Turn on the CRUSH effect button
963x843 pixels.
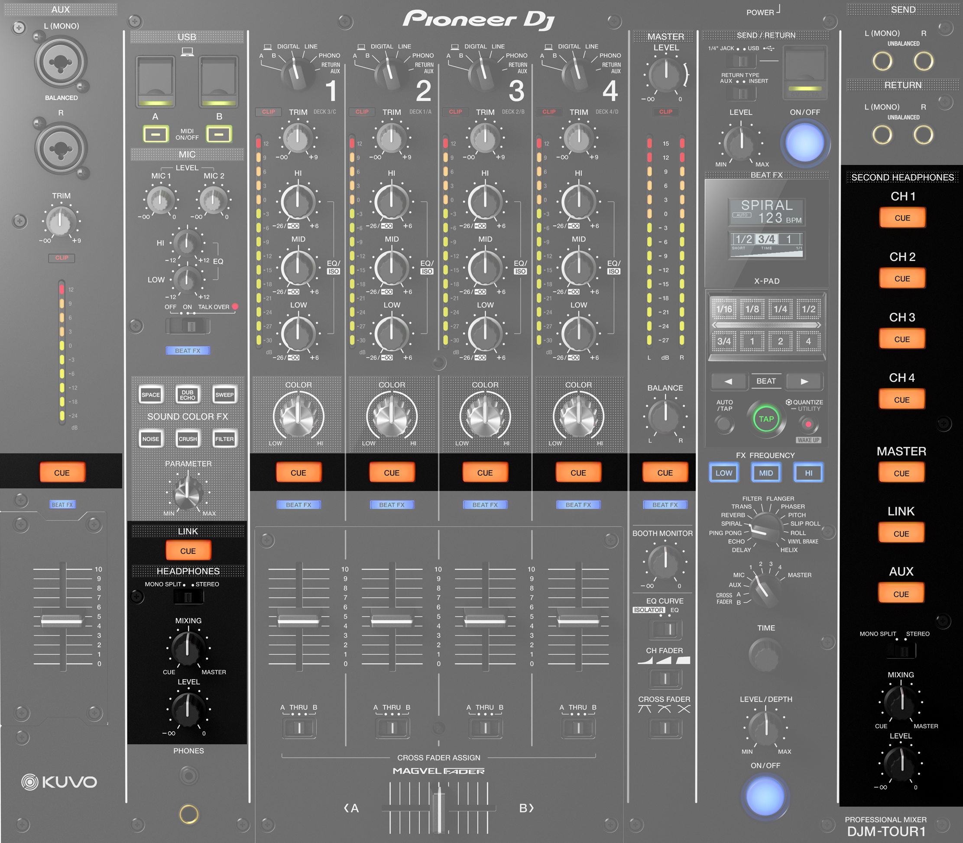pos(187,439)
